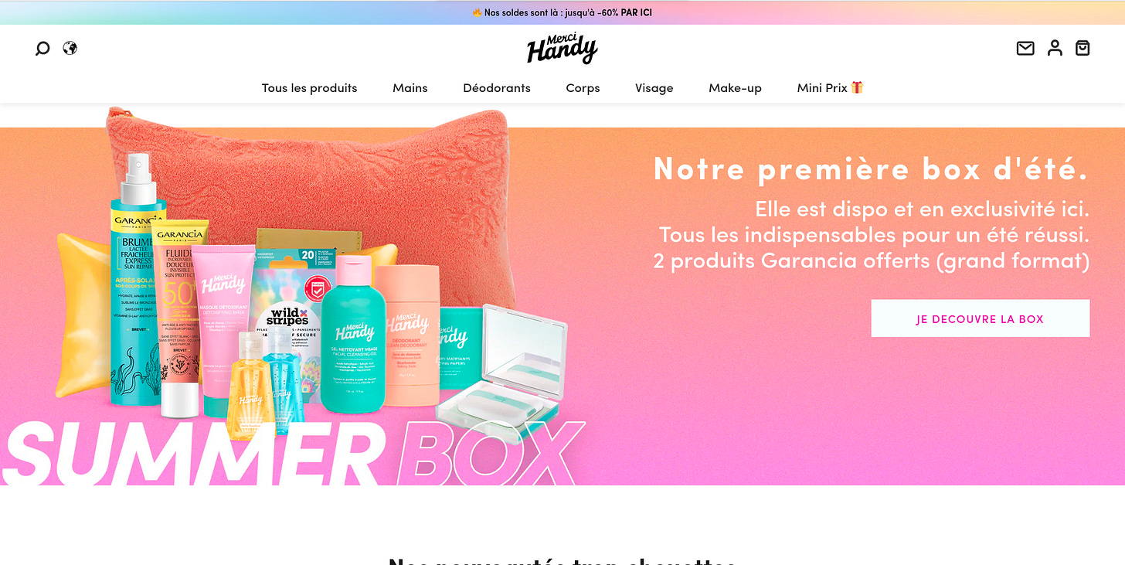Viewport: 1125px width, 565px height.
Task: Click the globe language selector icon
Action: click(70, 48)
